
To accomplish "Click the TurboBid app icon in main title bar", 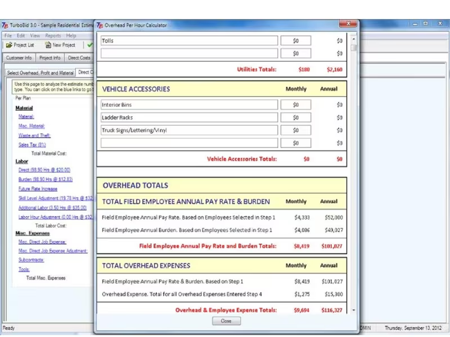I will point(5,25).
